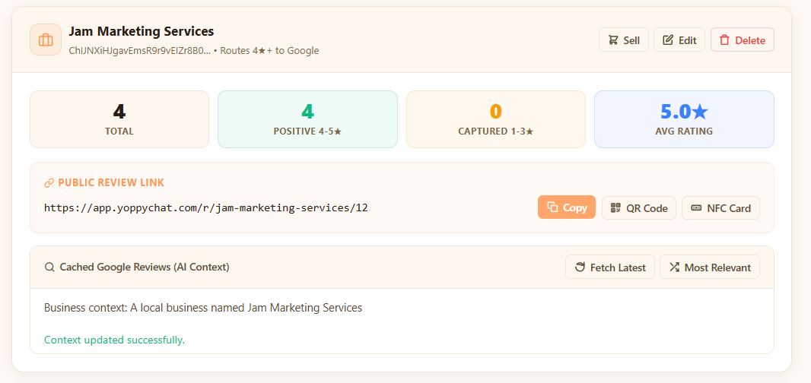Click the NFC card icon
Image resolution: width=811 pixels, height=383 pixels.
(697, 207)
